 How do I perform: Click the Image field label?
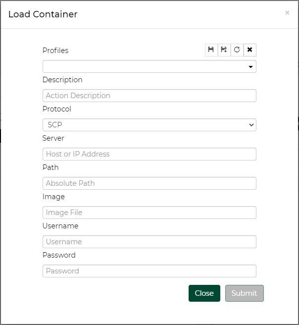click(x=53, y=197)
